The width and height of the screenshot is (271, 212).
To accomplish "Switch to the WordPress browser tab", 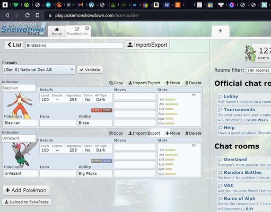I will [x=91, y=5].
